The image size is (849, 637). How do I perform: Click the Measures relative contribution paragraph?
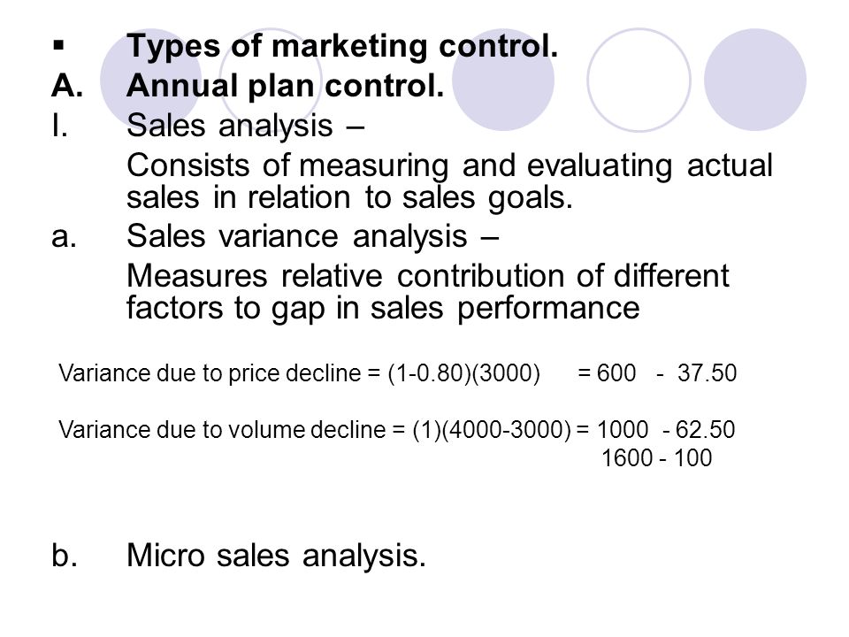pos(428,292)
